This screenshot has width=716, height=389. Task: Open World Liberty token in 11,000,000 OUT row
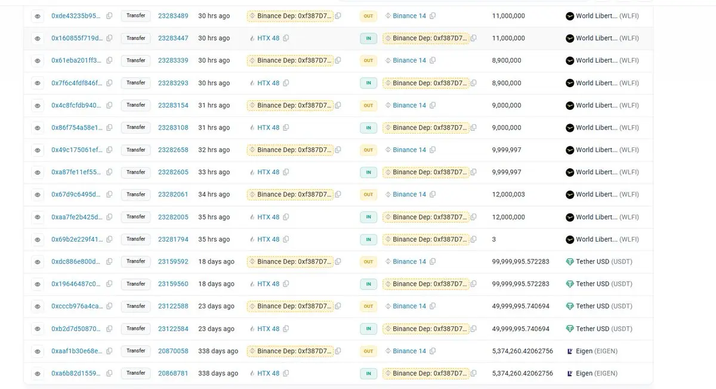(603, 16)
